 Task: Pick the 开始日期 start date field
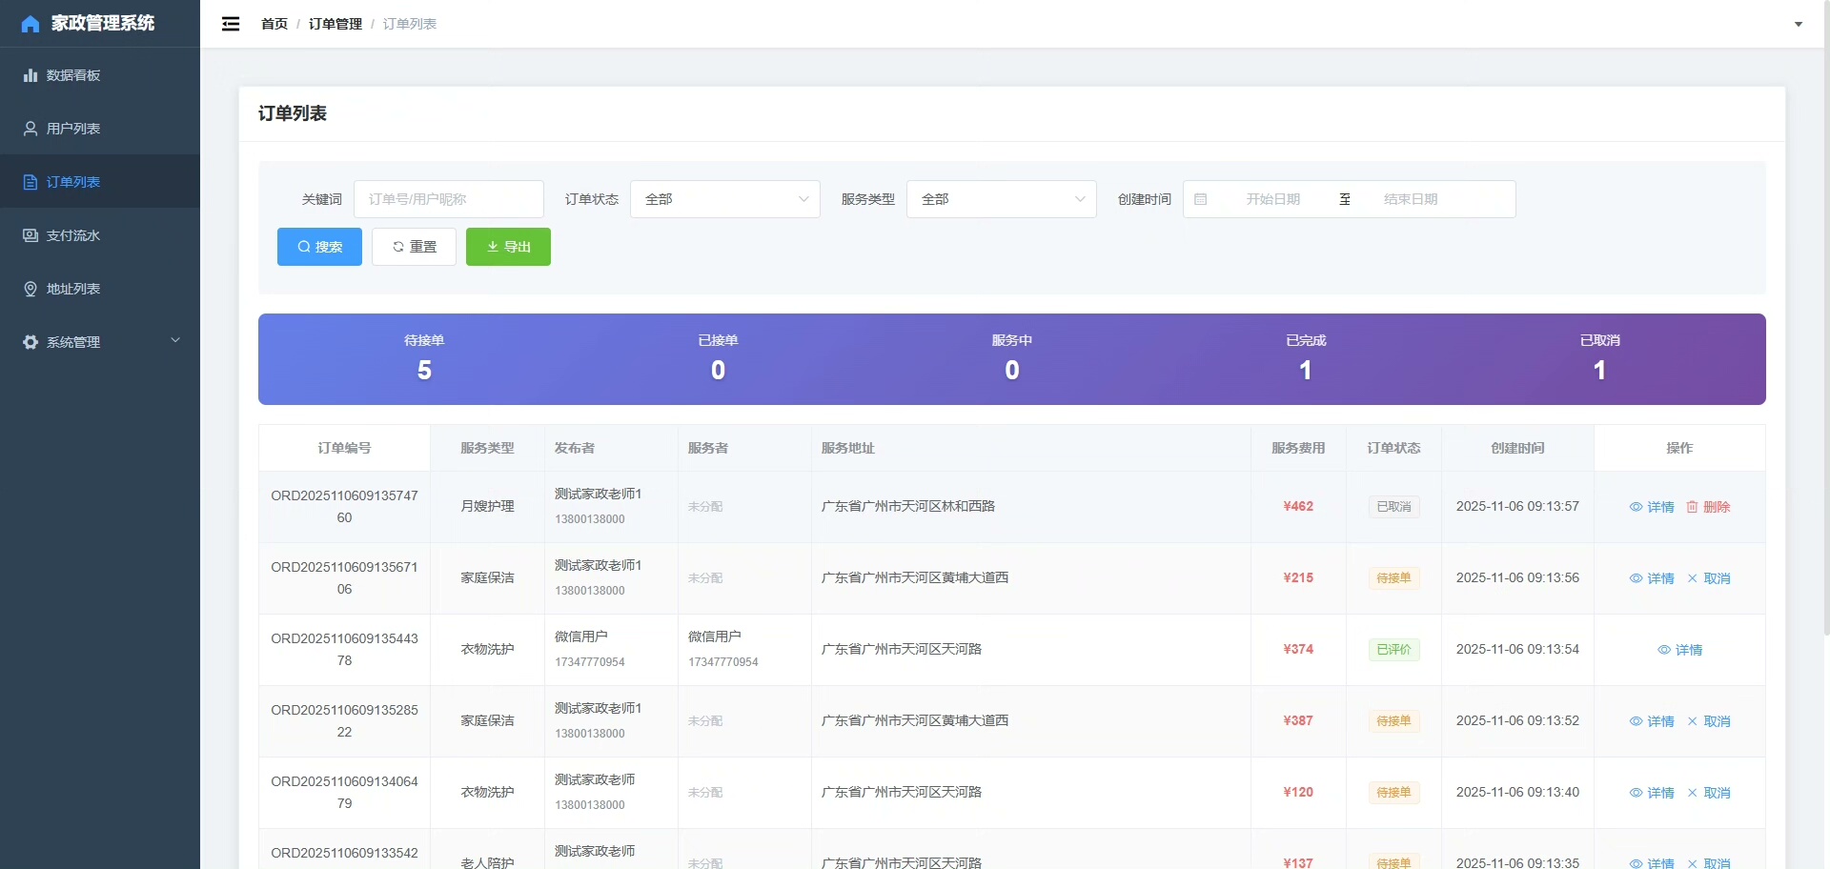pyautogui.click(x=1272, y=199)
